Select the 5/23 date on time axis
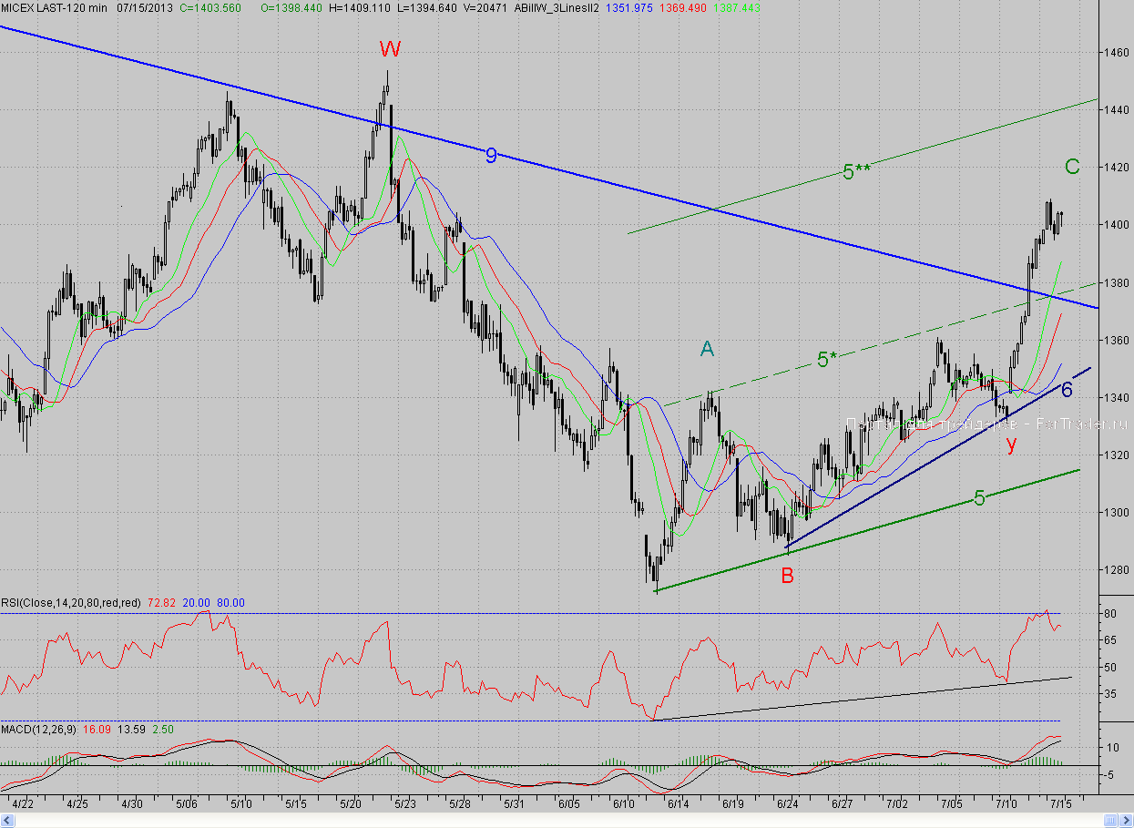The width and height of the screenshot is (1134, 828). click(405, 804)
